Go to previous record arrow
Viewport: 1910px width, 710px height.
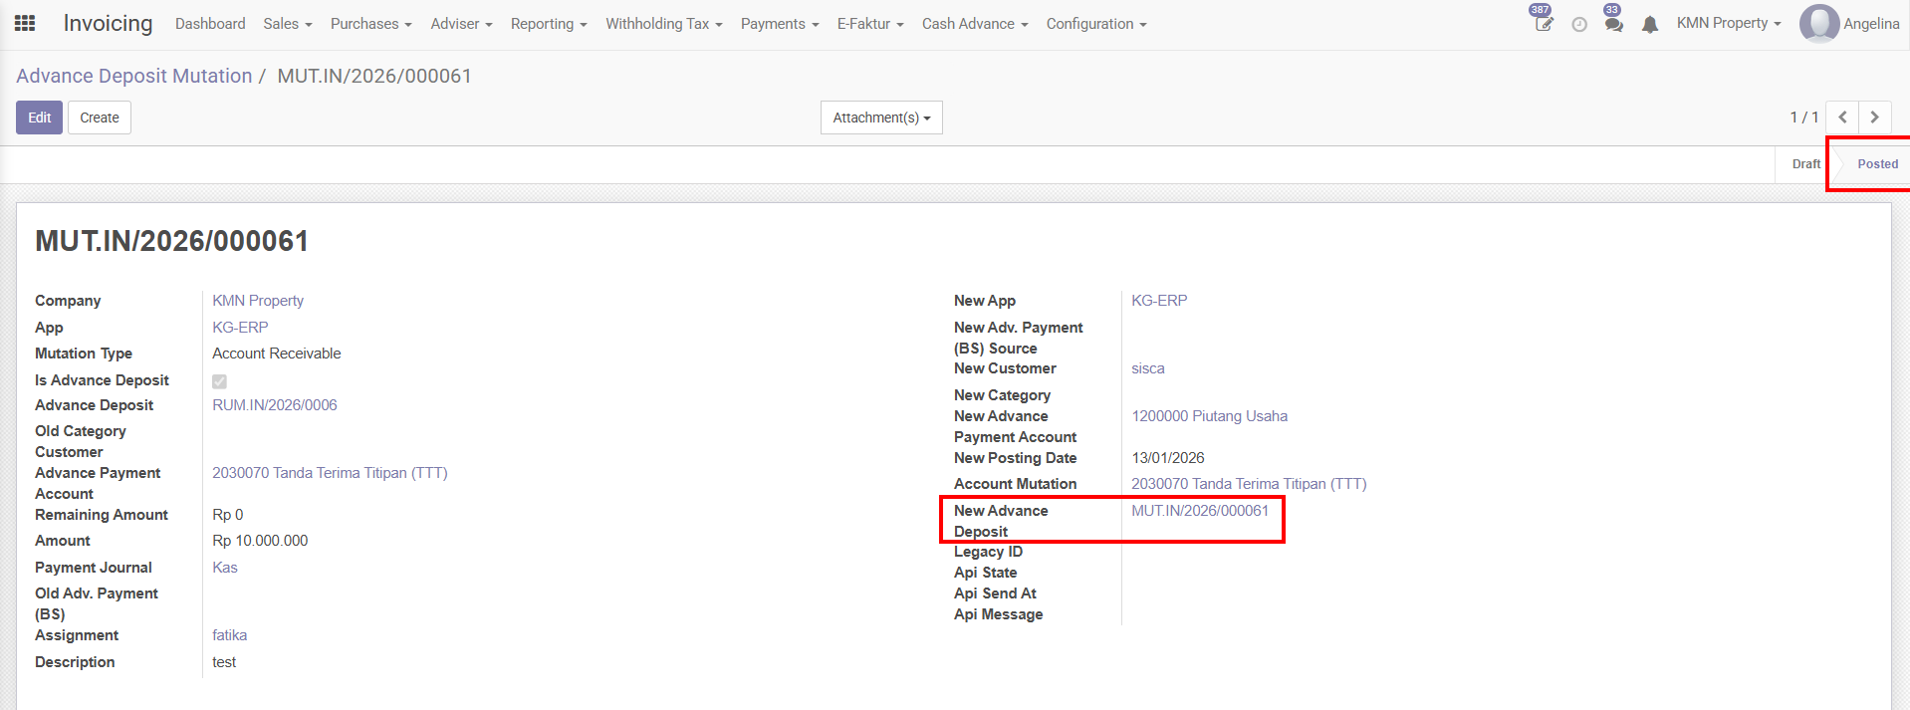1842,118
